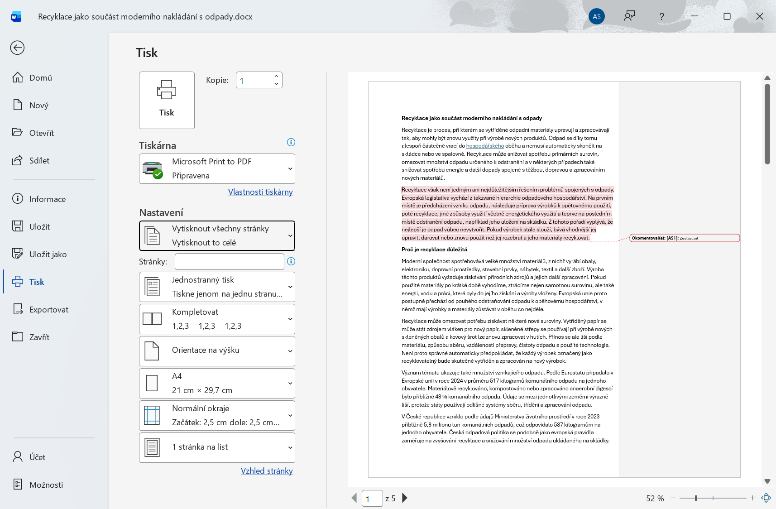
Task: Click the preview scrollbar up arrow
Action: point(767,78)
